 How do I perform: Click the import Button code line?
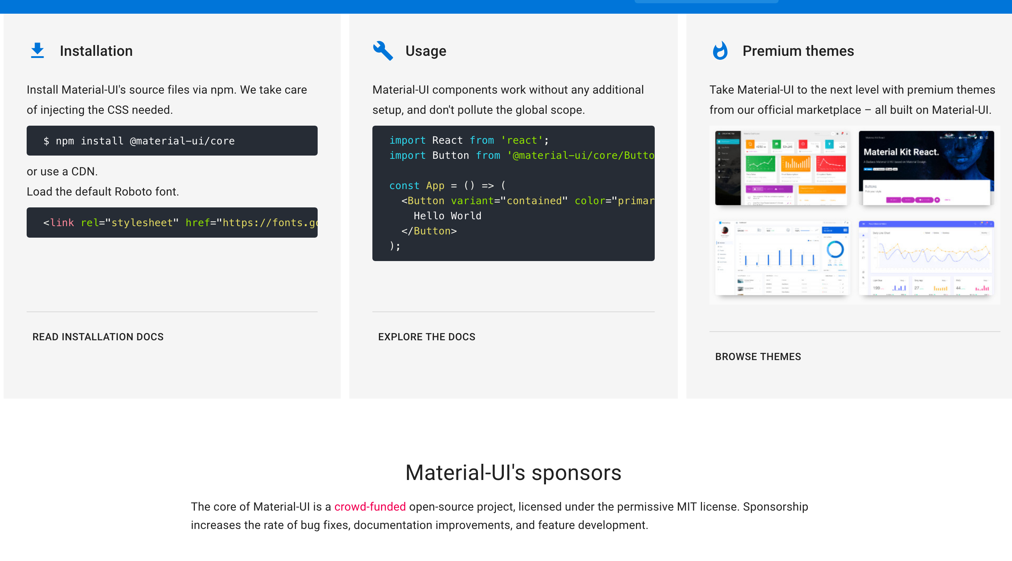522,155
